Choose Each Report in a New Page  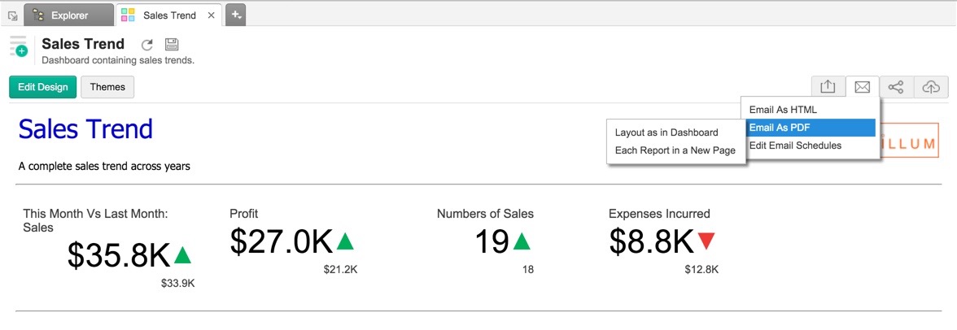click(675, 150)
